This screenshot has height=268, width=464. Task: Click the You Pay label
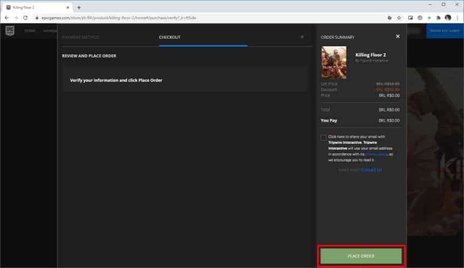(329, 121)
